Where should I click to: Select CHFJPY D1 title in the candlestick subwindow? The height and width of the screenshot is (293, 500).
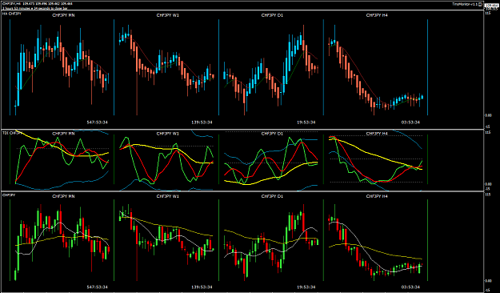pyautogui.click(x=272, y=196)
